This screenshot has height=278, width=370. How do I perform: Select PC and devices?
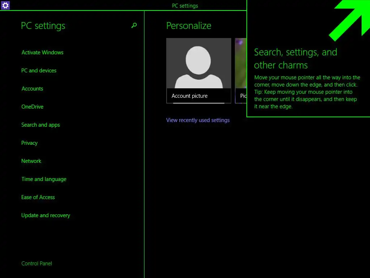point(39,71)
